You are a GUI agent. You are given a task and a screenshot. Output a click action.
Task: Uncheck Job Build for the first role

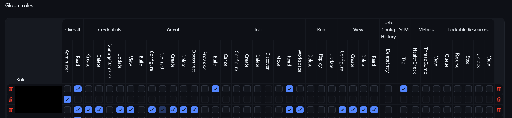(215, 89)
